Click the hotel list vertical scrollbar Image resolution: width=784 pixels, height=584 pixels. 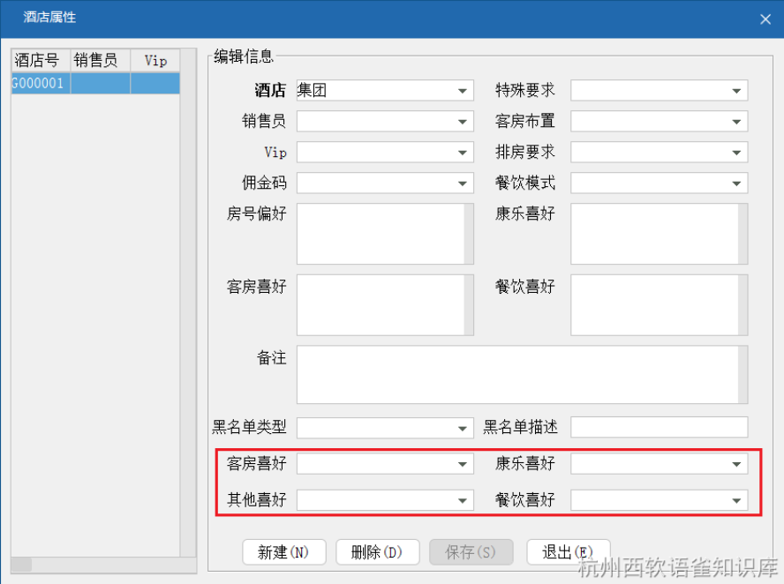[x=189, y=303]
